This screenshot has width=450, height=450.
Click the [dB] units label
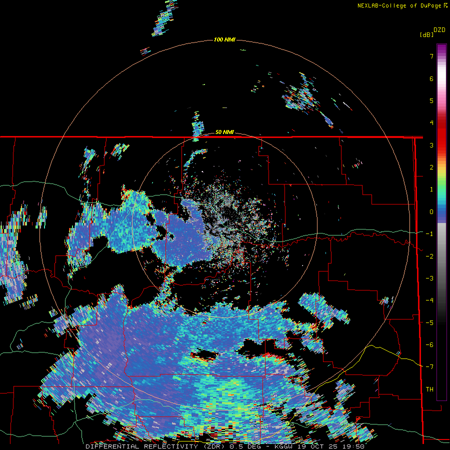click(x=427, y=34)
